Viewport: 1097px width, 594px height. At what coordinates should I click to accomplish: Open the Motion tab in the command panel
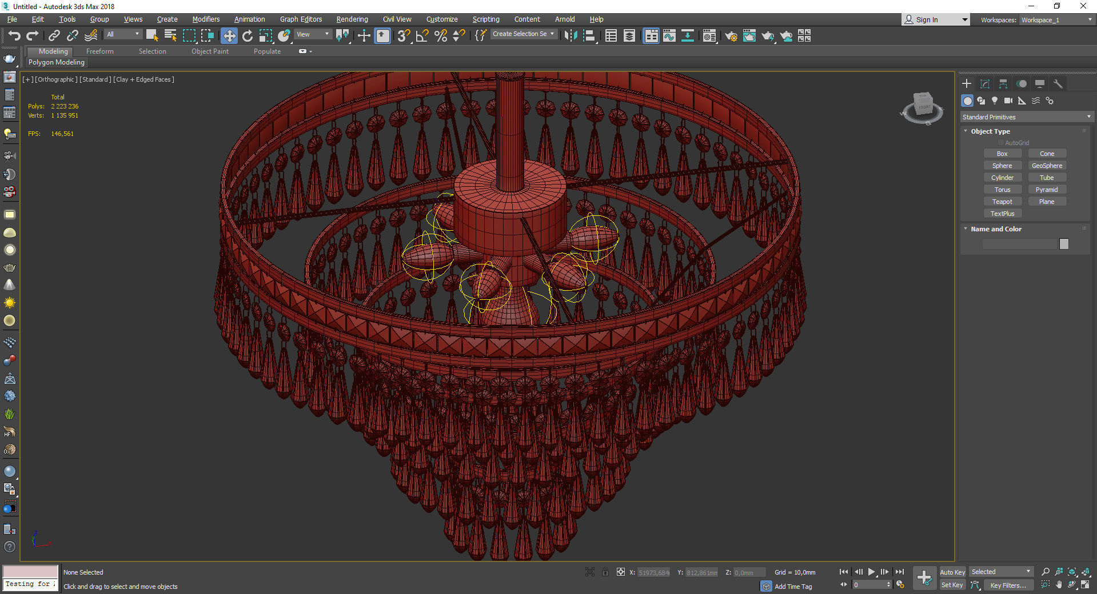[1022, 84]
